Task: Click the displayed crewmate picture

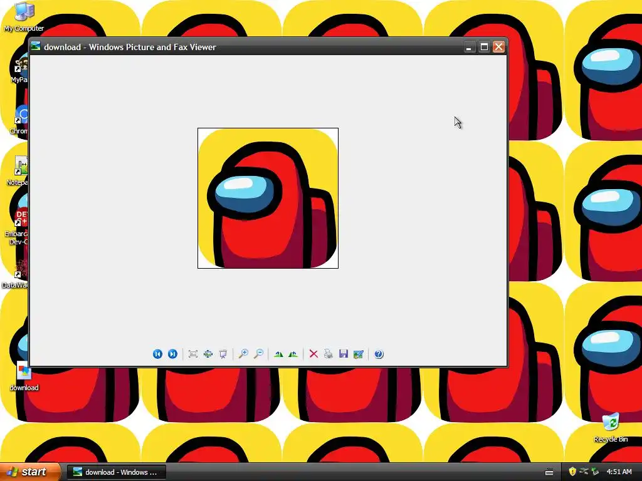Action: coord(268,198)
